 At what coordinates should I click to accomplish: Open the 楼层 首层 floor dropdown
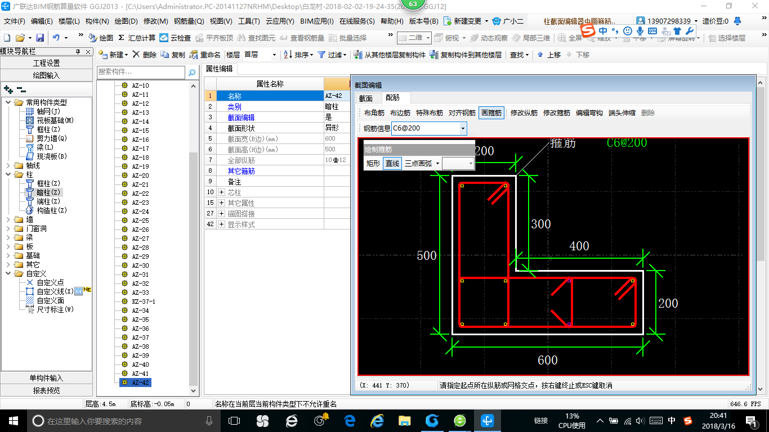(x=274, y=55)
